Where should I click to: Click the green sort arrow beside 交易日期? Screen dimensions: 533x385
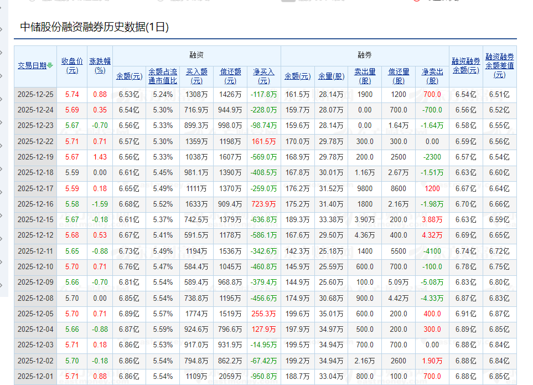coord(50,65)
